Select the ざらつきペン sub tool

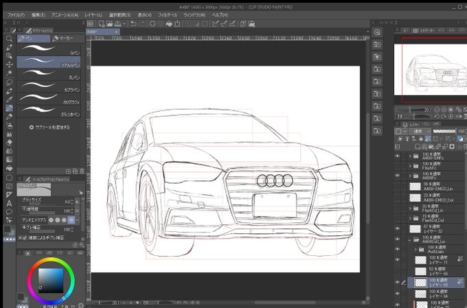[x=49, y=111]
